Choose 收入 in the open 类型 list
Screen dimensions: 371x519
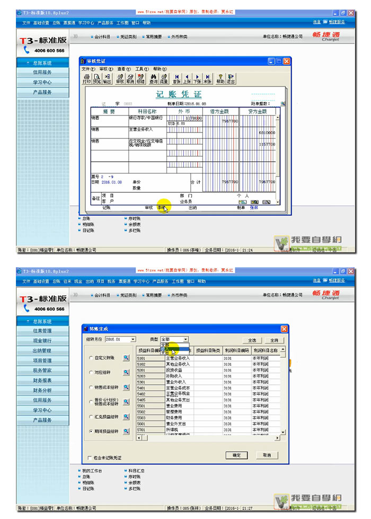[x=175, y=349]
